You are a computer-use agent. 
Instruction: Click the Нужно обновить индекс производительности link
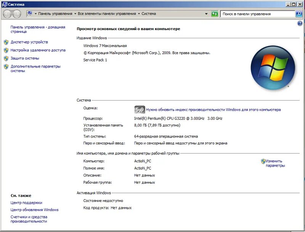pyautogui.click(x=213, y=110)
